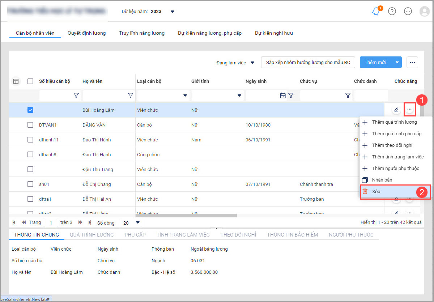Go to the next page of results

pos(80,222)
